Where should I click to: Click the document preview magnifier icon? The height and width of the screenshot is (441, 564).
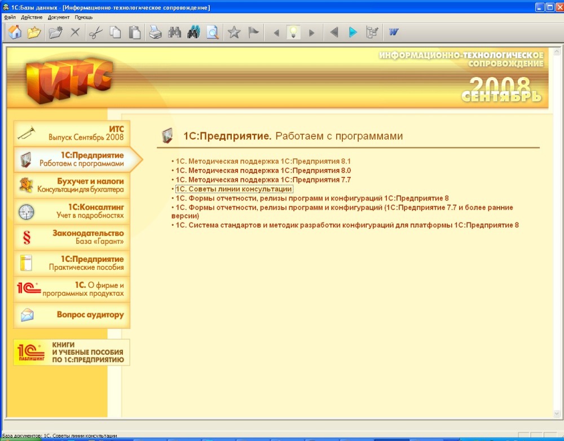tap(212, 33)
